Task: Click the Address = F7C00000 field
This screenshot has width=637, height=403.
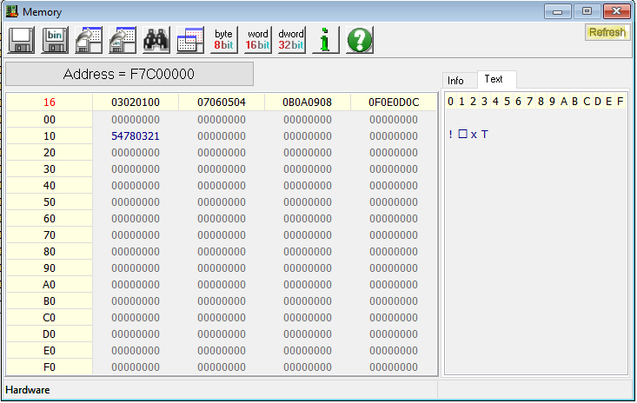Action: tap(129, 74)
